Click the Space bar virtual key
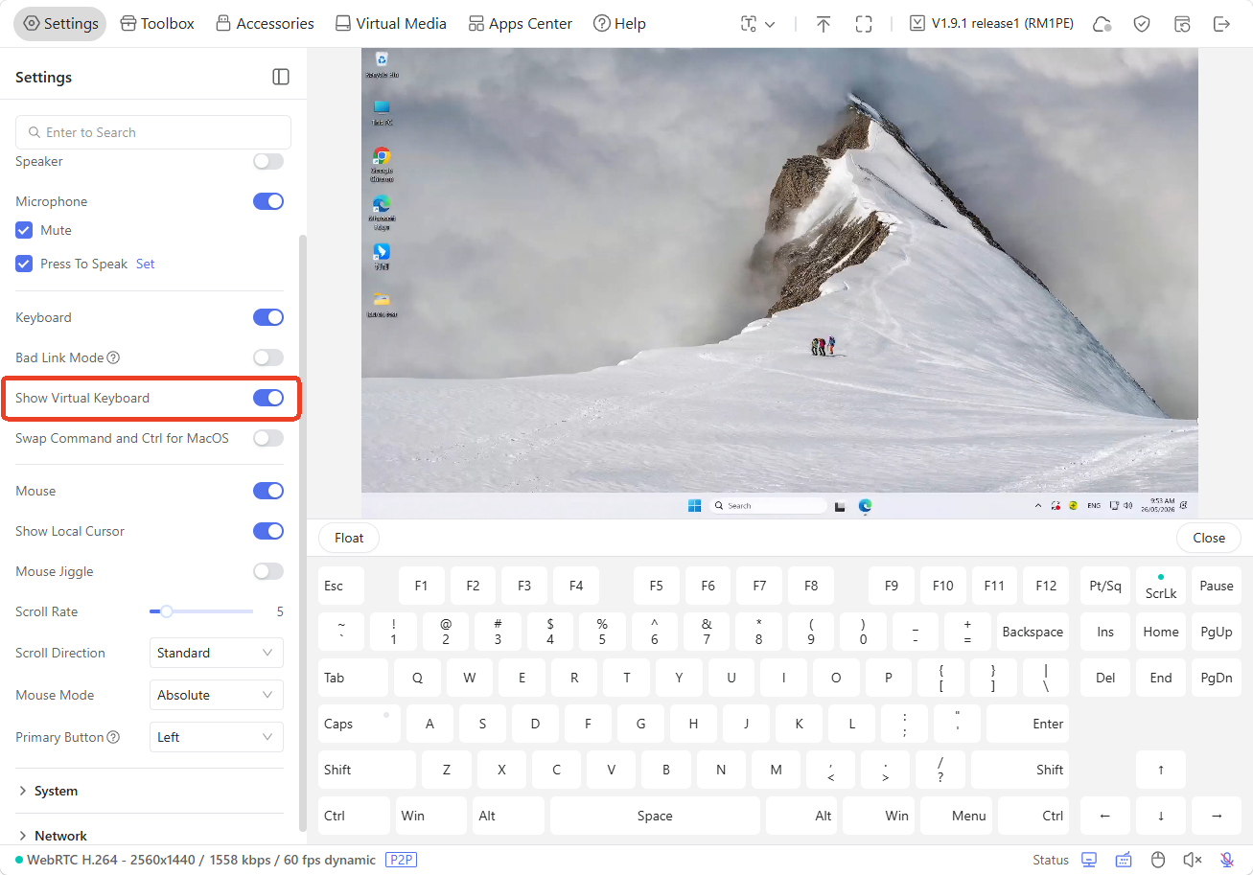Screen dimensions: 1253x875 [x=655, y=816]
